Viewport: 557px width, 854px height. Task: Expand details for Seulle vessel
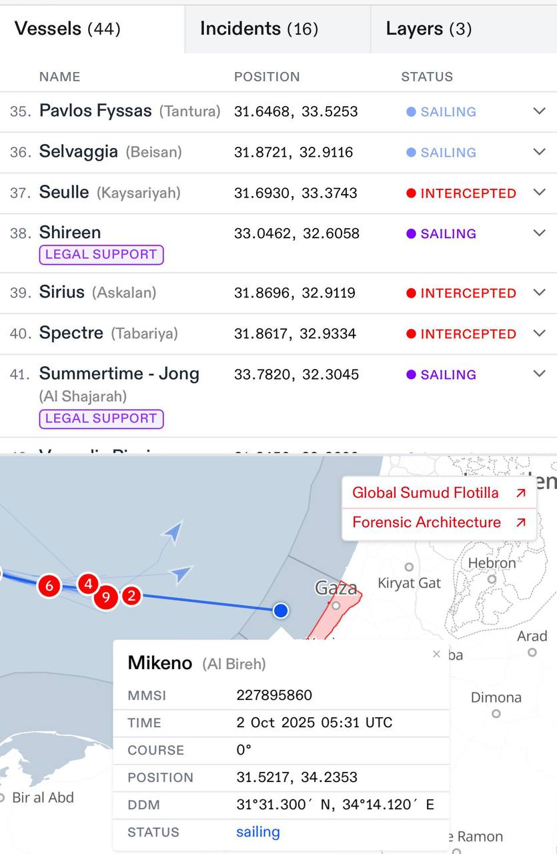click(540, 193)
